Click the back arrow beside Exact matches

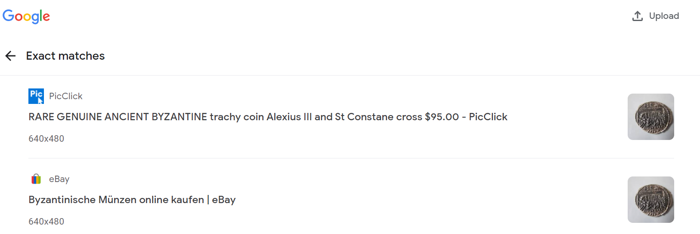coord(10,56)
